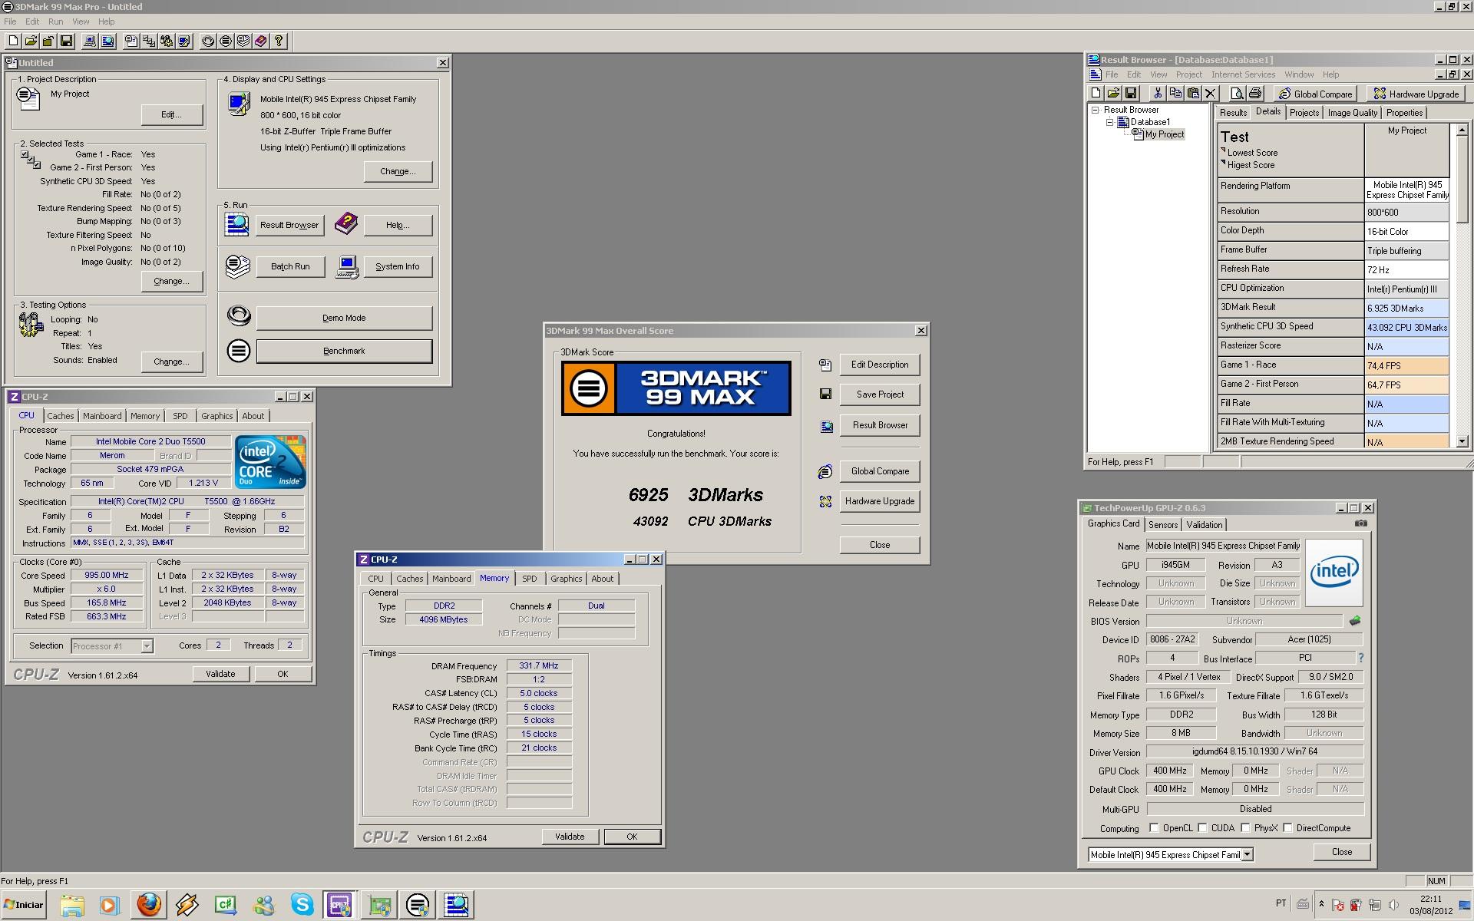This screenshot has width=1474, height=921.
Task: Click Copy icon in Result Browser toolbar
Action: pos(1175,94)
